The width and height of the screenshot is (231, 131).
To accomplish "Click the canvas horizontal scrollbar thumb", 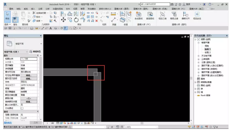I will pyautogui.click(x=142, y=123).
